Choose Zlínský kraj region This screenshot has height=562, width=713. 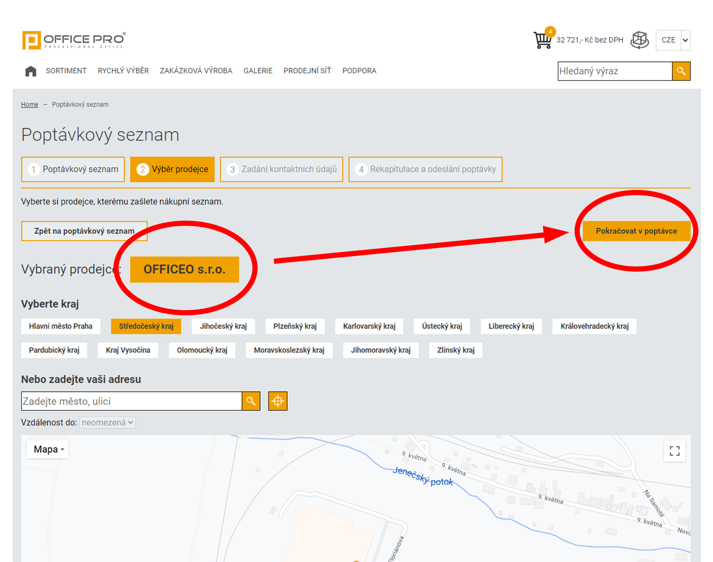[x=456, y=350]
